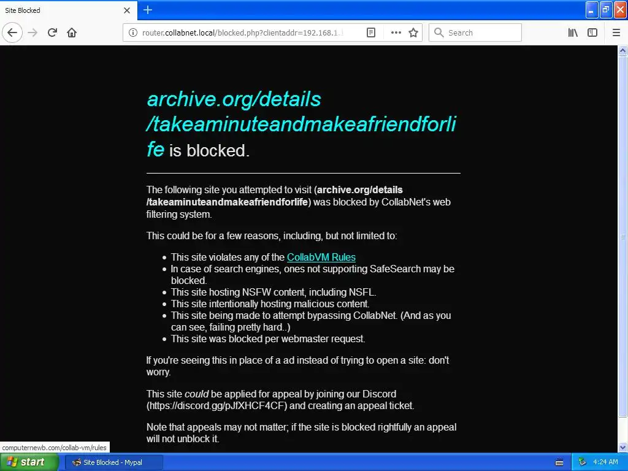The height and width of the screenshot is (471, 628).
Task: Click the forward navigation arrow
Action: [33, 33]
